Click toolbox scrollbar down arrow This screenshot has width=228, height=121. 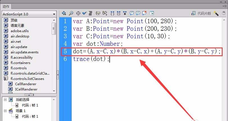tap(54, 91)
